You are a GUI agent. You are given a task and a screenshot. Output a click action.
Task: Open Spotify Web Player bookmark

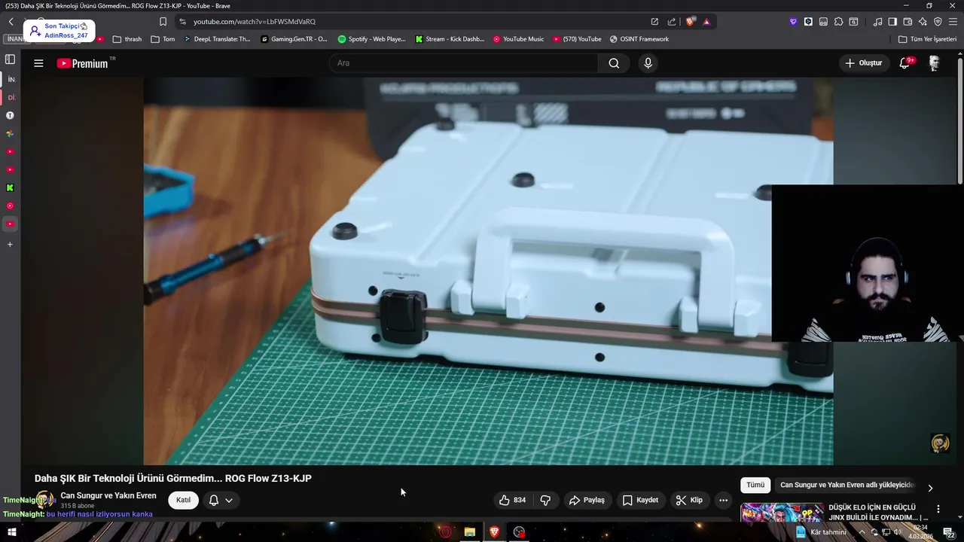[371, 39]
